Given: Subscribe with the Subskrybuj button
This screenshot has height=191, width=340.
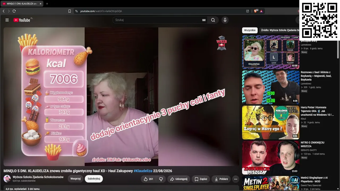Looking at the screenshot, I should (x=94, y=179).
